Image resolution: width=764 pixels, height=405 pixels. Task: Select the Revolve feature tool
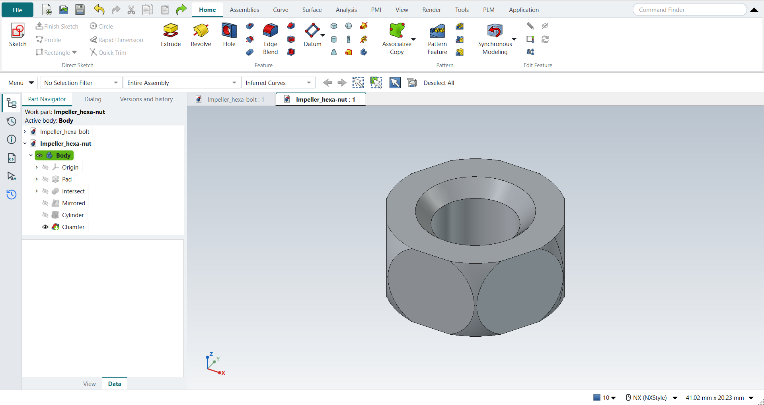pos(201,35)
